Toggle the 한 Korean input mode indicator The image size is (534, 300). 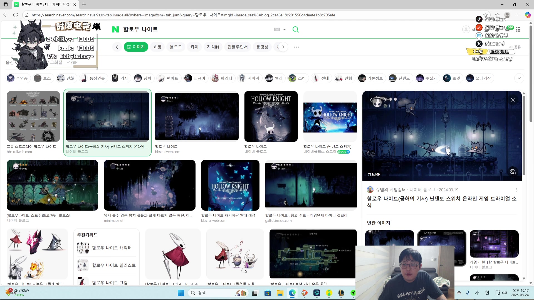pos(487,293)
